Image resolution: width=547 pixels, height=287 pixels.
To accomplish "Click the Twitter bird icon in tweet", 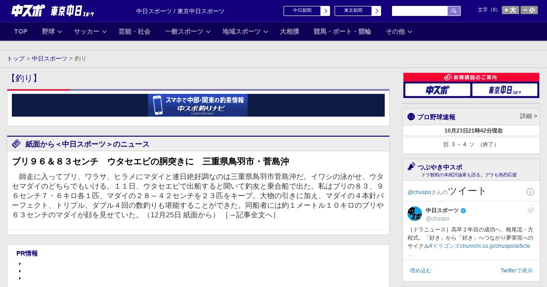I will (x=531, y=210).
